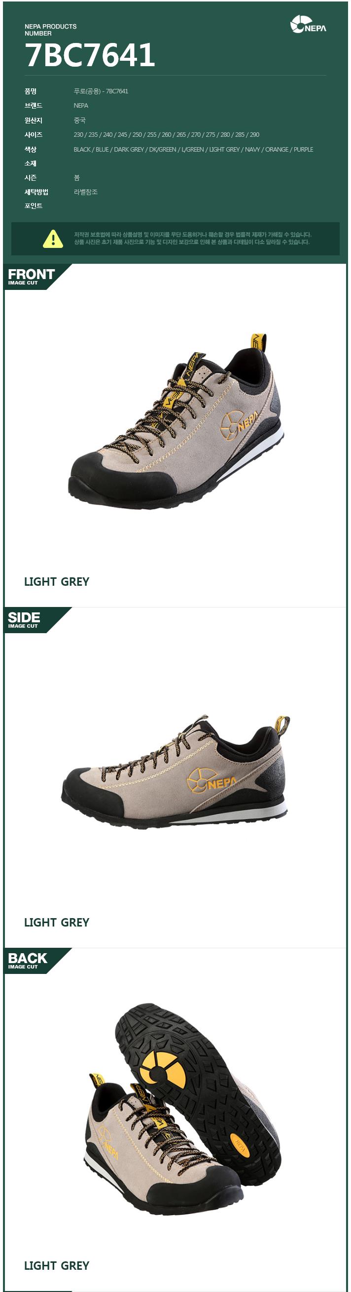Screen dimensions: 351x1292
Task: Click NEPA PRODUCTS NUMBER caption
Action: [x=51, y=30]
